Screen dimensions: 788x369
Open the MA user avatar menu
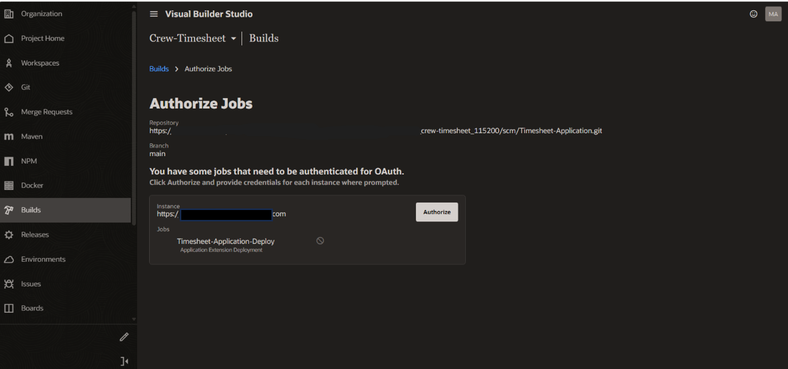(773, 14)
